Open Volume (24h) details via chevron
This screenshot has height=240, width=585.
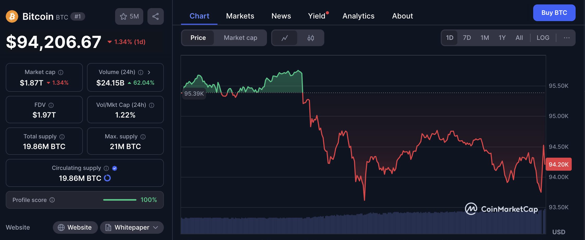(x=149, y=72)
